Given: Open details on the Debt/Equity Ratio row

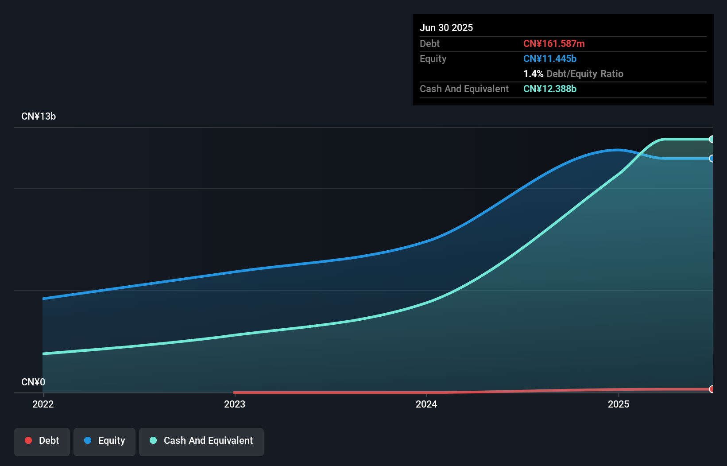Looking at the screenshot, I should (x=574, y=74).
